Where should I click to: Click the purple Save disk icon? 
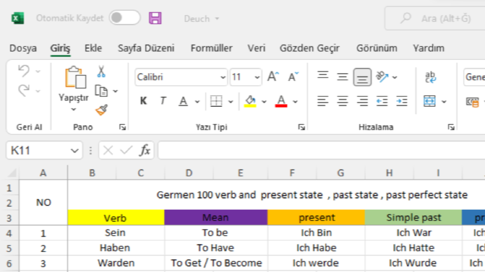click(x=155, y=18)
